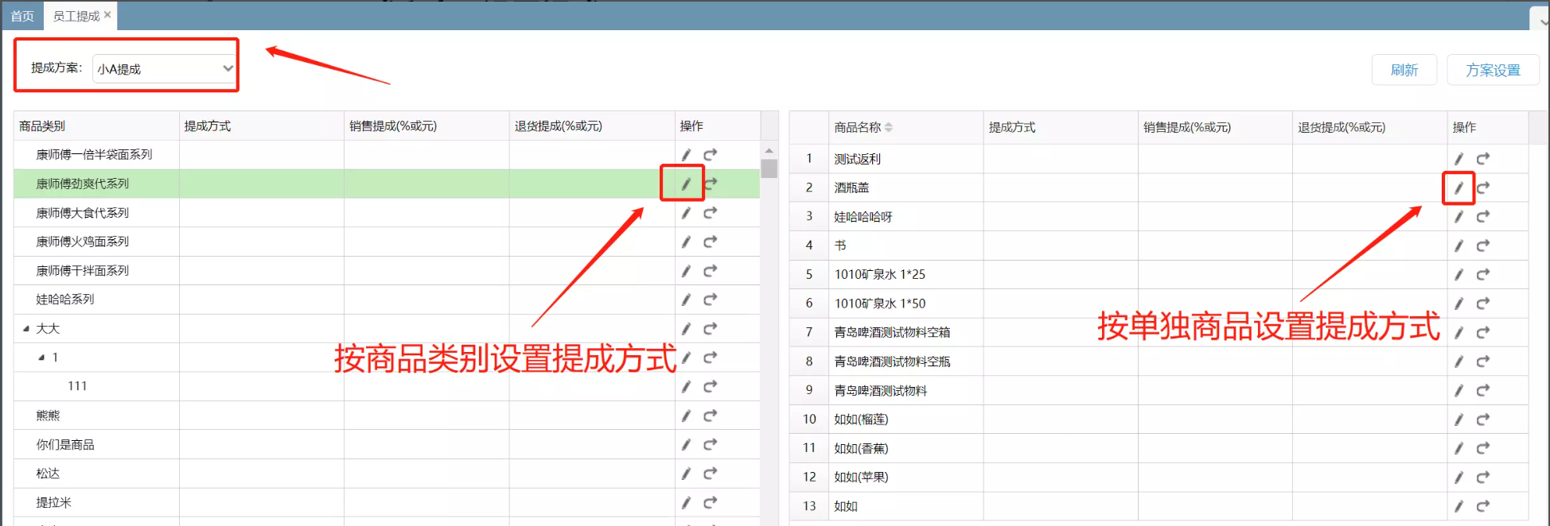
Task: Reset commission for 如如(榴莲) product
Action: click(x=1482, y=420)
